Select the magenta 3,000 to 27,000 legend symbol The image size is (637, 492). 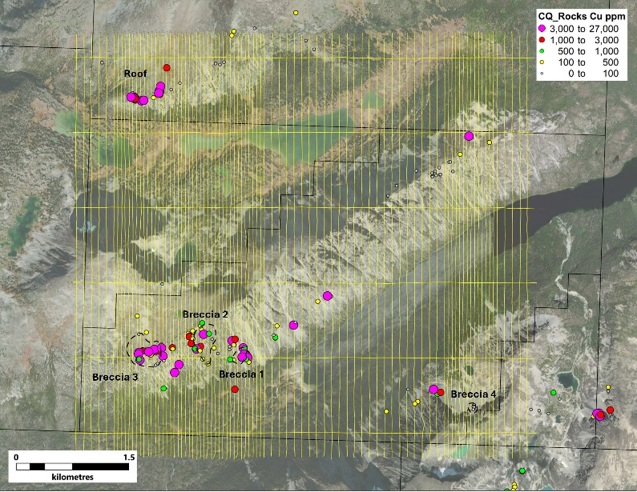[x=541, y=28]
